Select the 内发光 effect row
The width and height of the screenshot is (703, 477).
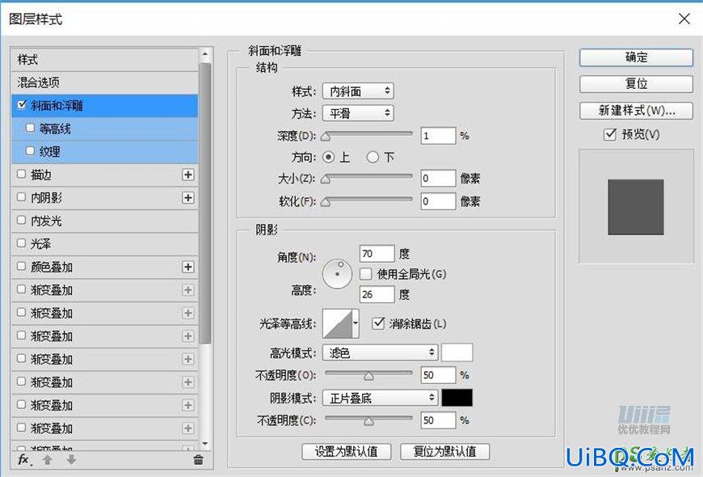[104, 221]
